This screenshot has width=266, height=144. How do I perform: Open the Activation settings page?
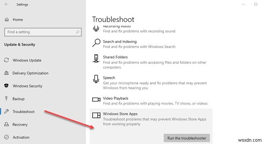click(x=21, y=137)
